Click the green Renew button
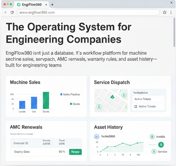176x166 pixels. point(75,152)
